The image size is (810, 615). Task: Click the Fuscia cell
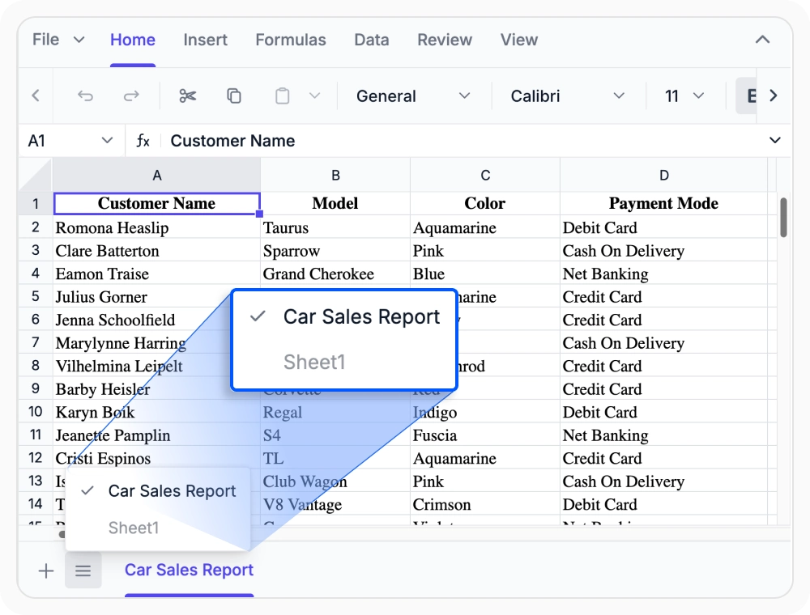click(485, 435)
